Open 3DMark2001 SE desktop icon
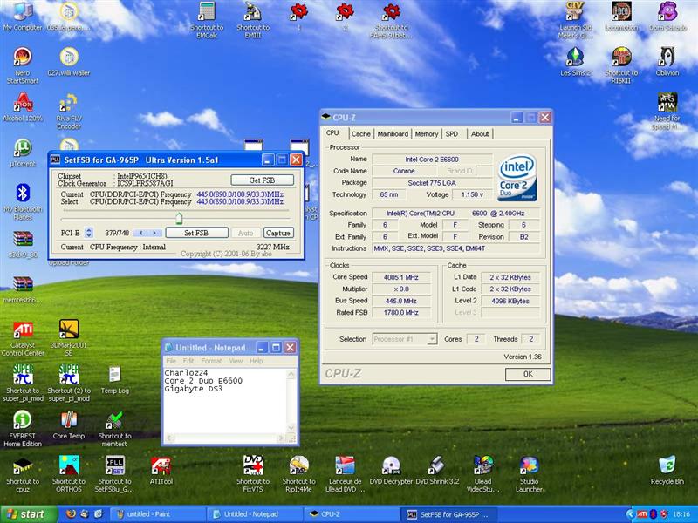 pos(69,338)
